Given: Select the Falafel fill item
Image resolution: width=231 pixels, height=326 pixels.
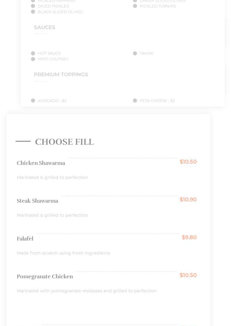Looking at the screenshot, I should [x=25, y=239].
